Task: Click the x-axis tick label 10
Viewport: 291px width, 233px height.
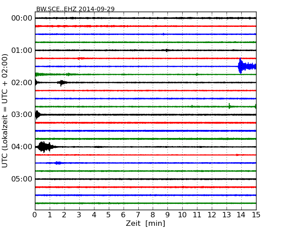Action: [182, 215]
